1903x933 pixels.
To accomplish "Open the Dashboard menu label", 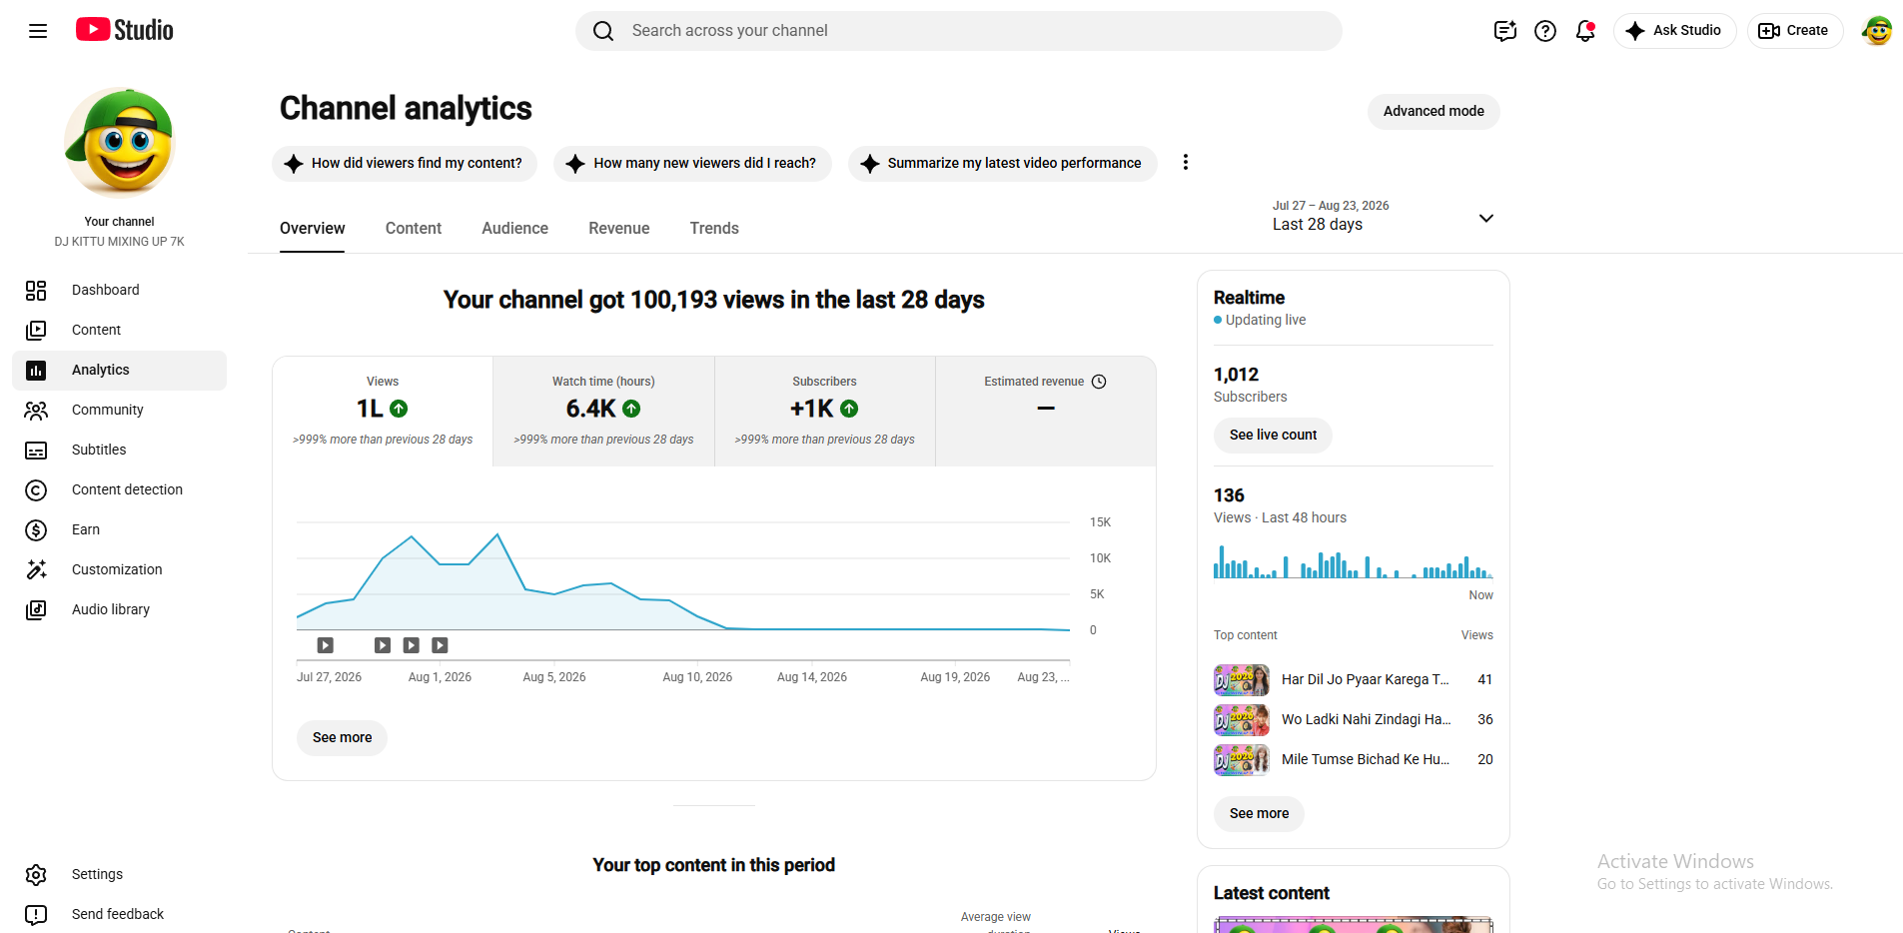I will 106,290.
